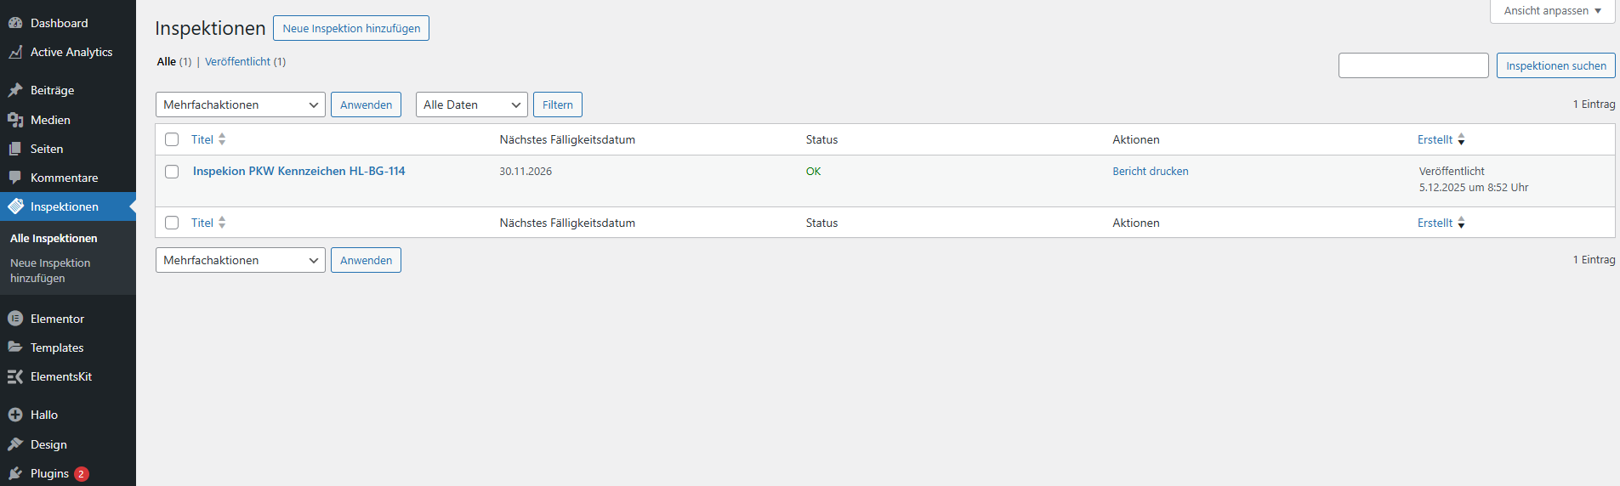Click the Medien media icon
1620x486 pixels.
coord(15,120)
